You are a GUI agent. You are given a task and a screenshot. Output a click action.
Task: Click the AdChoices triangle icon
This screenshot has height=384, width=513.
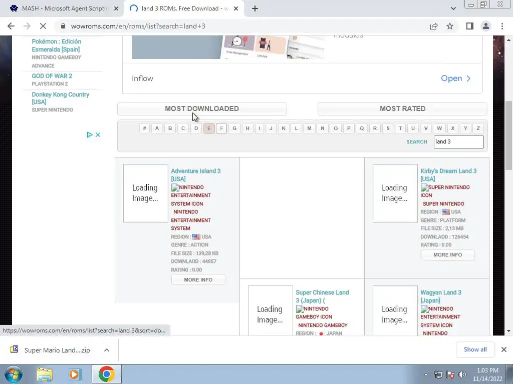(89, 134)
